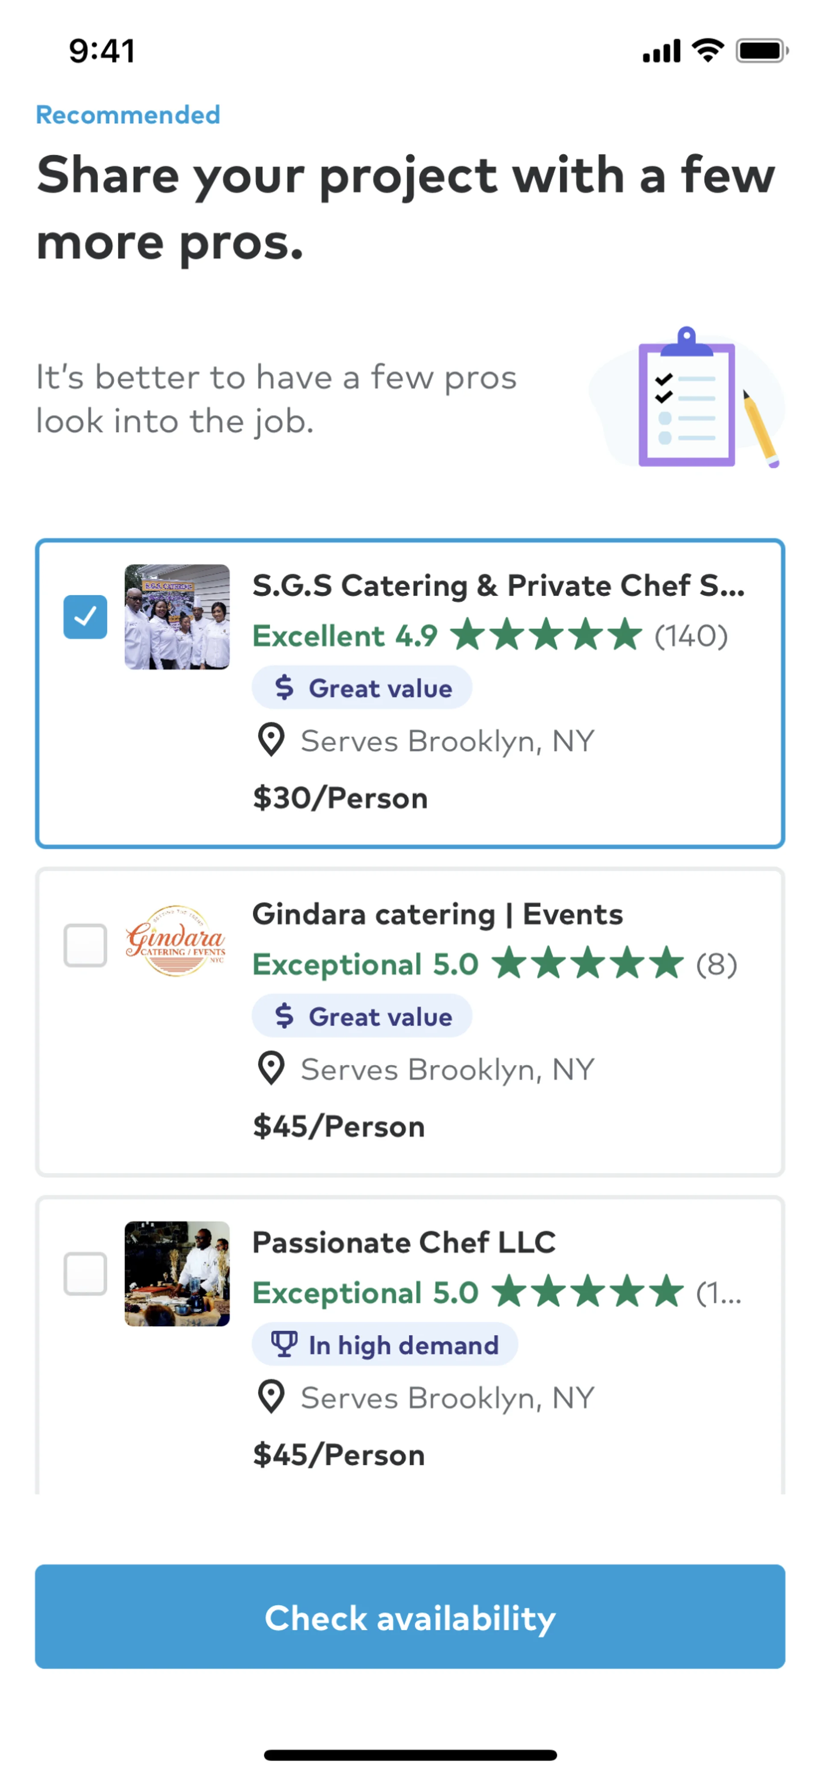The image size is (820, 1778).
Task: Select the Passionate Chef LLC checkbox
Action: [x=85, y=1274]
